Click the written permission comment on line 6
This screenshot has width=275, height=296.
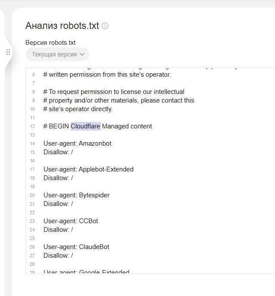(107, 75)
